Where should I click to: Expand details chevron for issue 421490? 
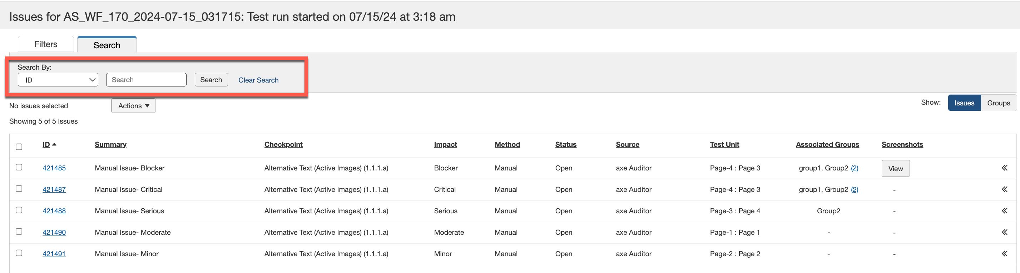click(x=1004, y=232)
